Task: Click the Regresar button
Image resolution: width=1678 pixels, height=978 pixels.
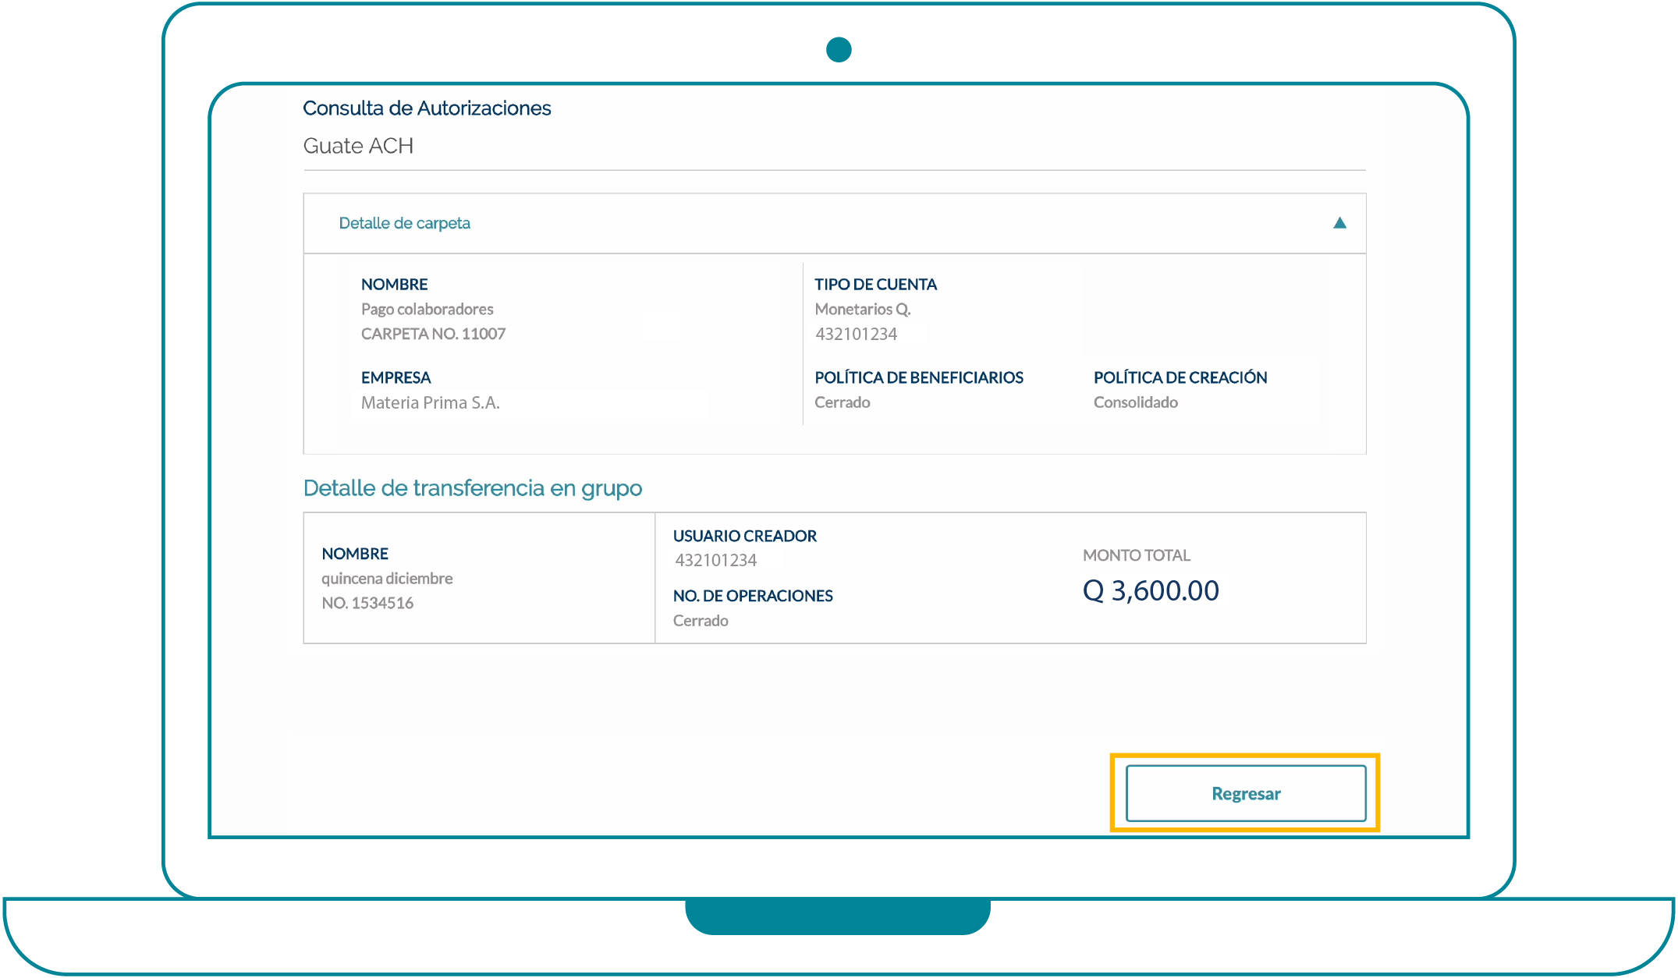Action: click(1245, 793)
